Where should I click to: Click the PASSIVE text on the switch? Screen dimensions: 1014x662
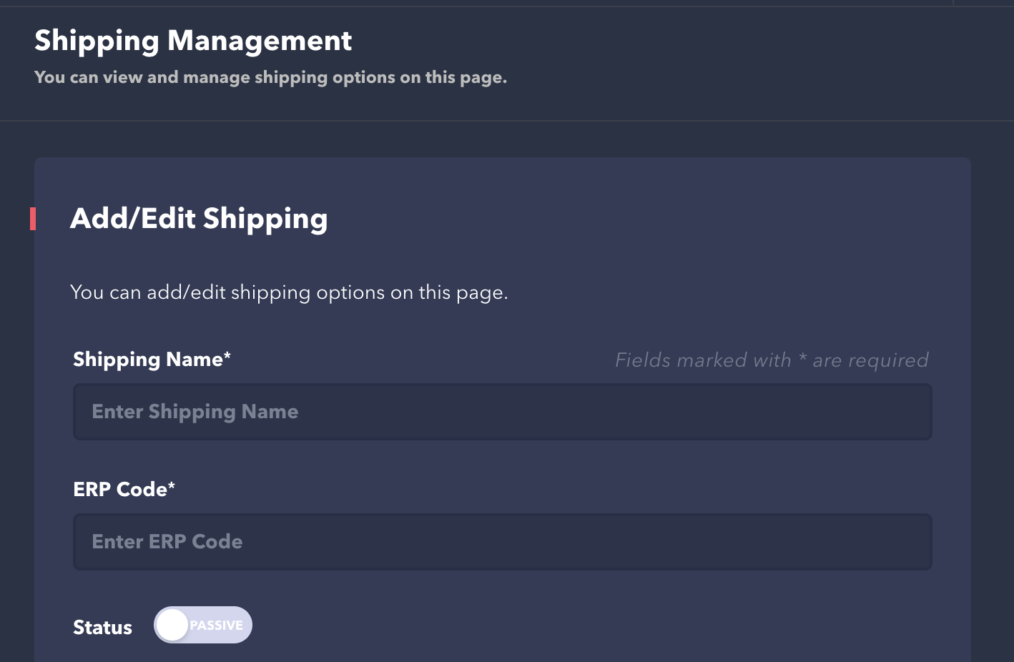pyautogui.click(x=216, y=626)
